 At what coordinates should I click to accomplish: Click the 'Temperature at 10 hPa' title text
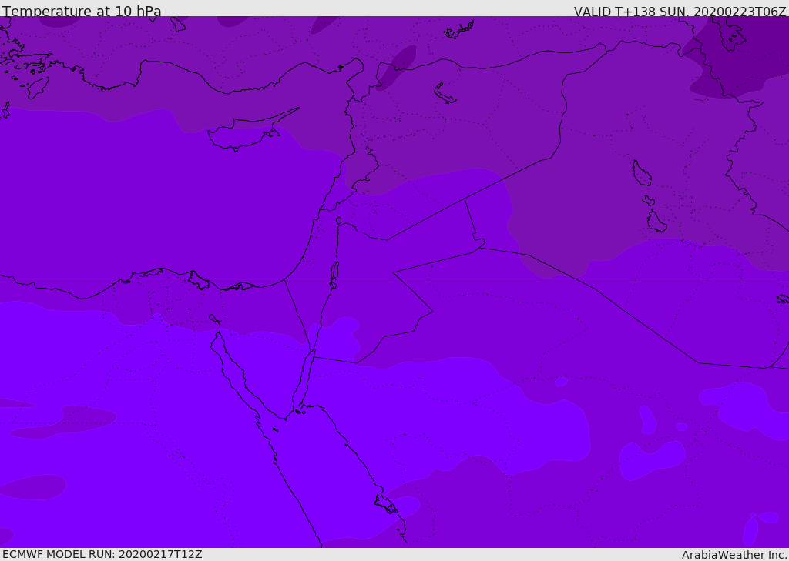(x=82, y=11)
